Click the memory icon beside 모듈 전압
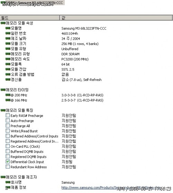The width and height of the screenshot is (173, 193). [x=8, y=69]
